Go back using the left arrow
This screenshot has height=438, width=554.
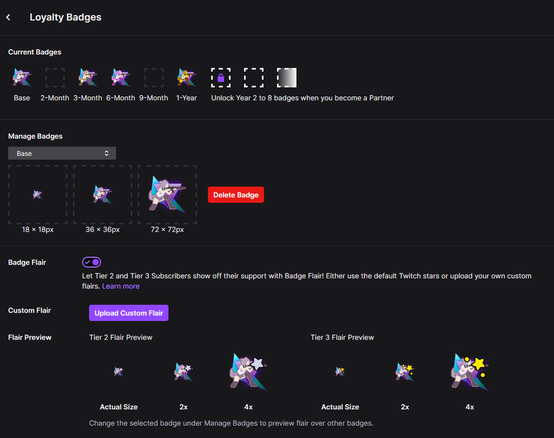[x=8, y=17]
